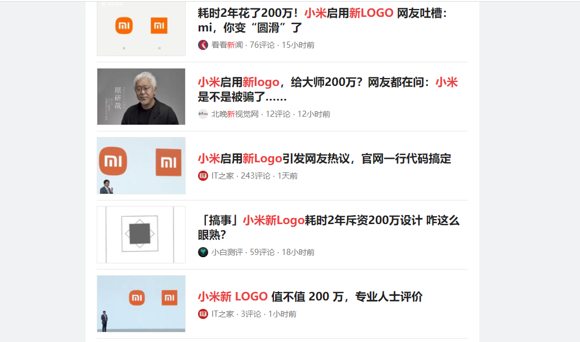Click IT之家 avatar icon beside 3评论
The height and width of the screenshot is (342, 580).
pyautogui.click(x=203, y=314)
